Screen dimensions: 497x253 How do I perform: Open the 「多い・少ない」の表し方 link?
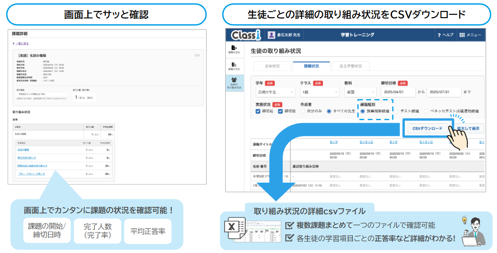(x=31, y=174)
